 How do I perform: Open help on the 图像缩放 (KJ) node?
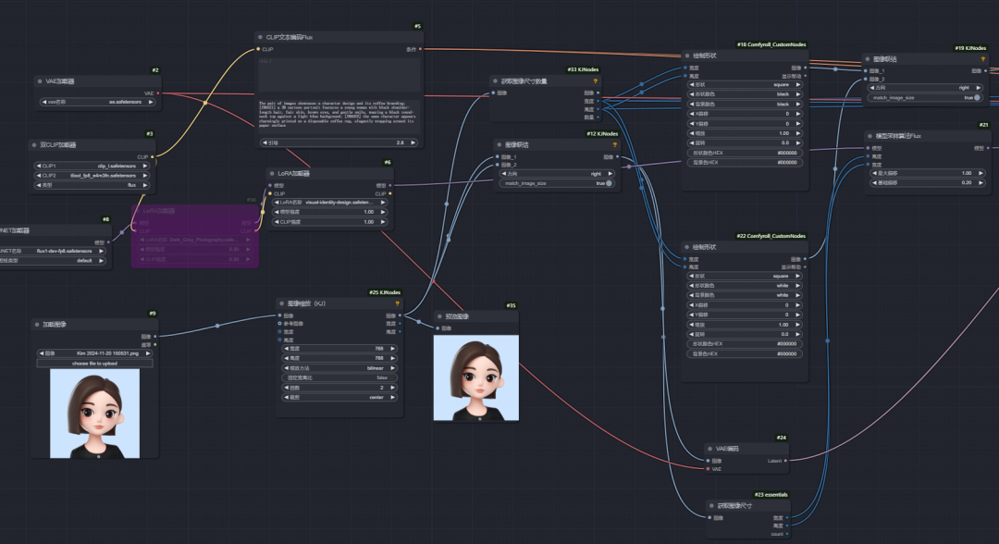click(x=397, y=303)
